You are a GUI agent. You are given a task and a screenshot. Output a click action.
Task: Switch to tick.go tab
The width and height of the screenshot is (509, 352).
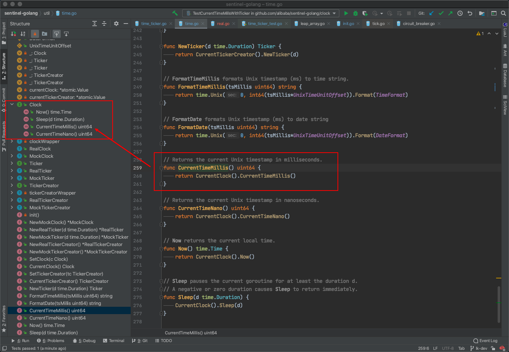pyautogui.click(x=378, y=24)
